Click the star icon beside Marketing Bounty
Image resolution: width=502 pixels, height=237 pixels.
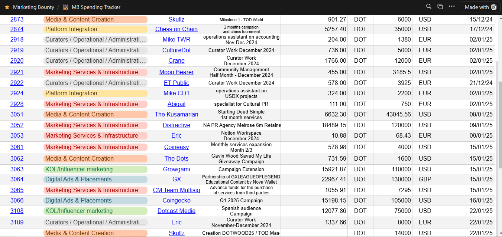pyautogui.click(x=7, y=7)
